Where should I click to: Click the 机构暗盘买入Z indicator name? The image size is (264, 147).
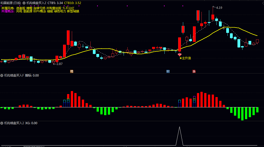(36, 3)
